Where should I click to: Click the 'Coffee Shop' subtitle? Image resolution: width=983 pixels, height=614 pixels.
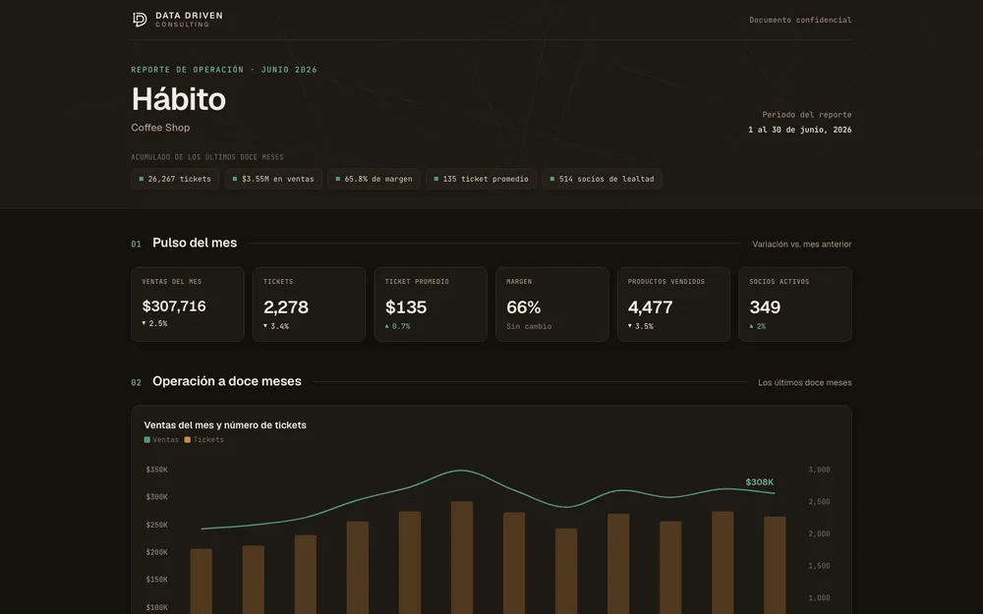(x=160, y=127)
